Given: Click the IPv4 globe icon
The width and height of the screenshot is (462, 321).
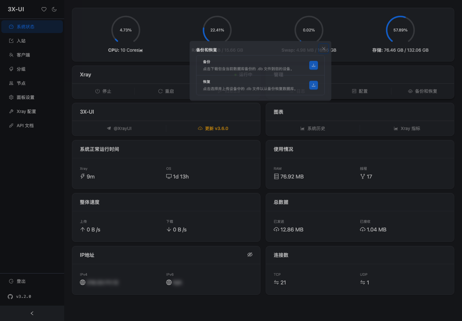Looking at the screenshot, I should (83, 282).
